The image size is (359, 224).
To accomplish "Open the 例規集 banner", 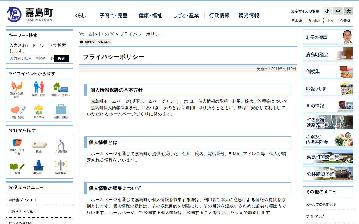I will point(328,71).
